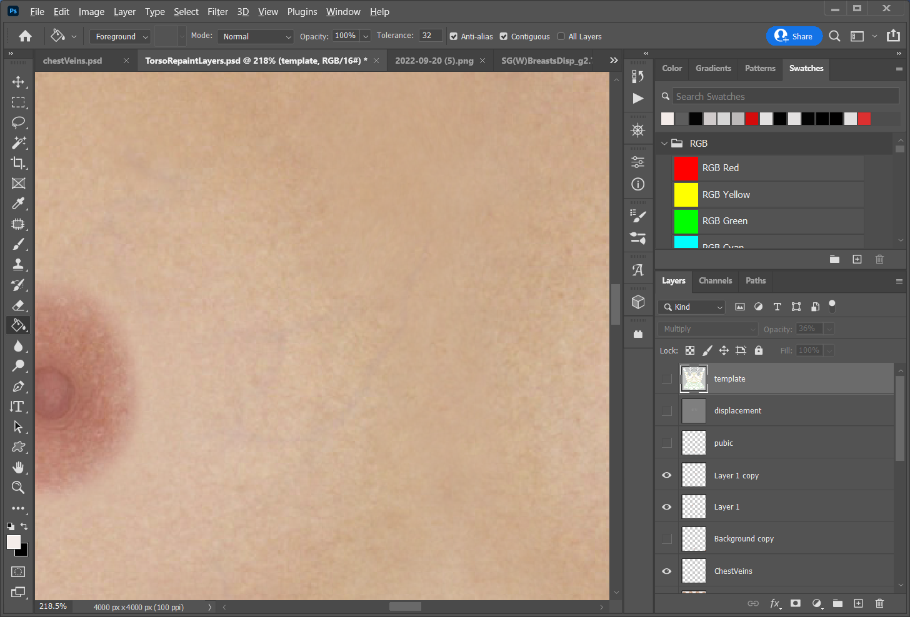This screenshot has height=617, width=910.
Task: Pick the RGB Red swatch
Action: 686,168
